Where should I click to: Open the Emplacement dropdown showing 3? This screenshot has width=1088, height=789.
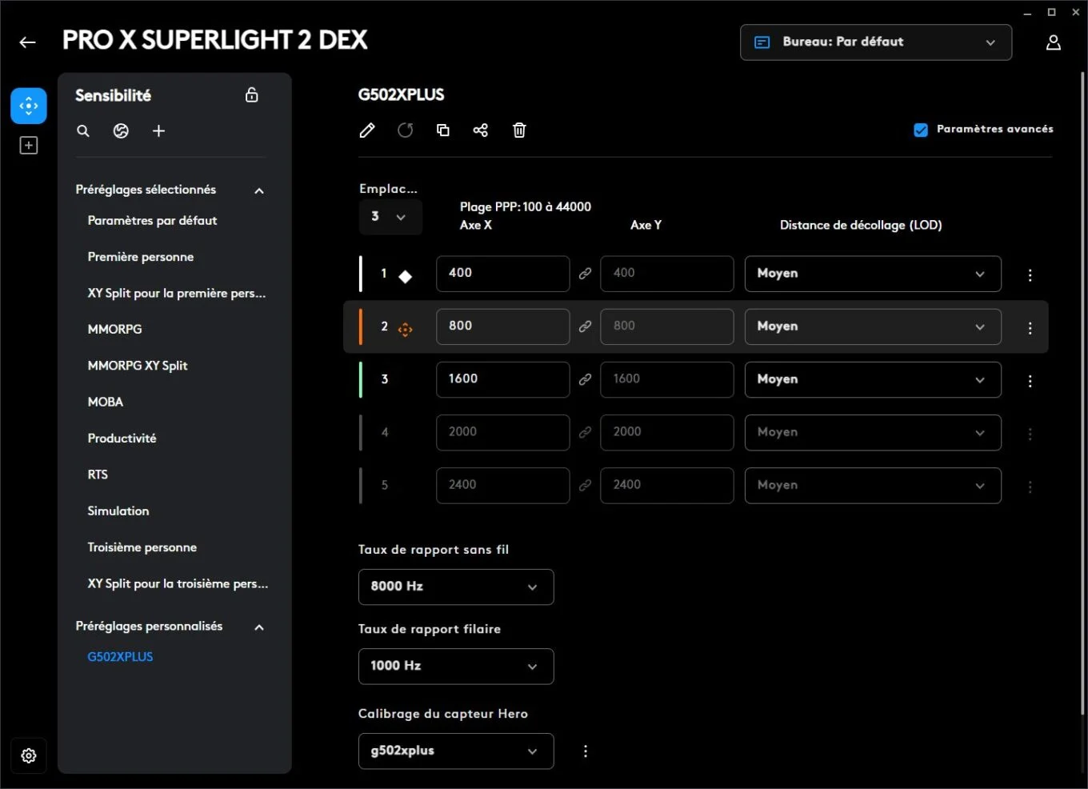point(390,216)
